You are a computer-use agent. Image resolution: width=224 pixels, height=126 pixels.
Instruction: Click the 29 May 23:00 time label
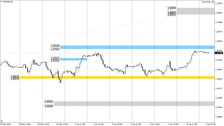[x=25, y=124]
